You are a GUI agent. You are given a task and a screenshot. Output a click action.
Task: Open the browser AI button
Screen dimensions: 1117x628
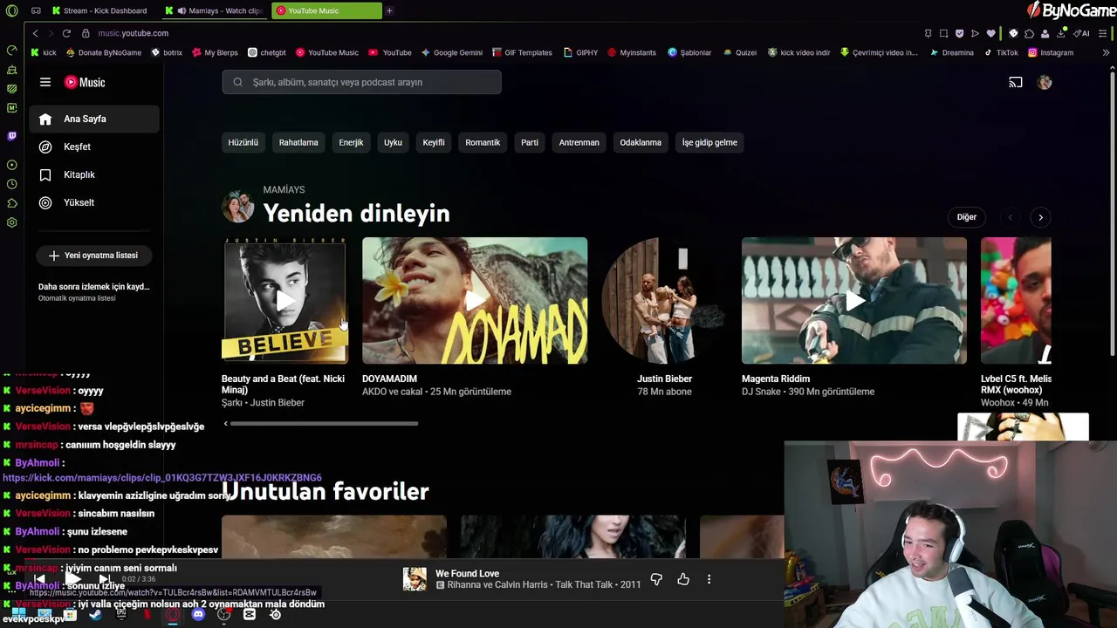coord(1082,33)
